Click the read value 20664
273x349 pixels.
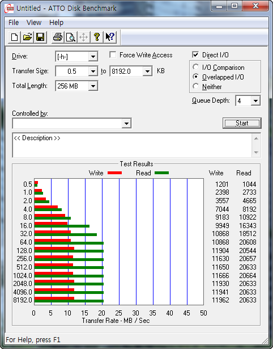point(248,276)
